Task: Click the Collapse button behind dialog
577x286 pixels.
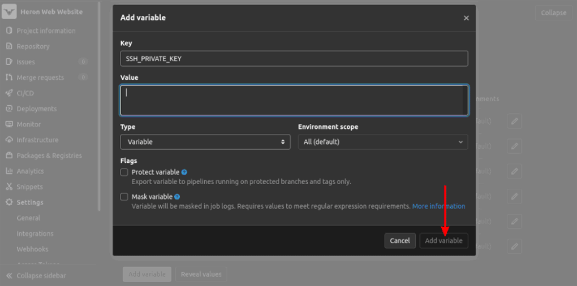Action: [553, 12]
